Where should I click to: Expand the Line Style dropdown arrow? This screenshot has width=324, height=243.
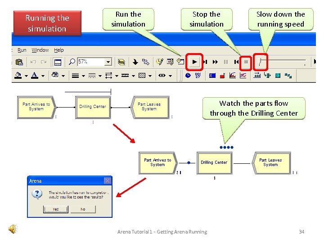pyautogui.click(x=100, y=76)
